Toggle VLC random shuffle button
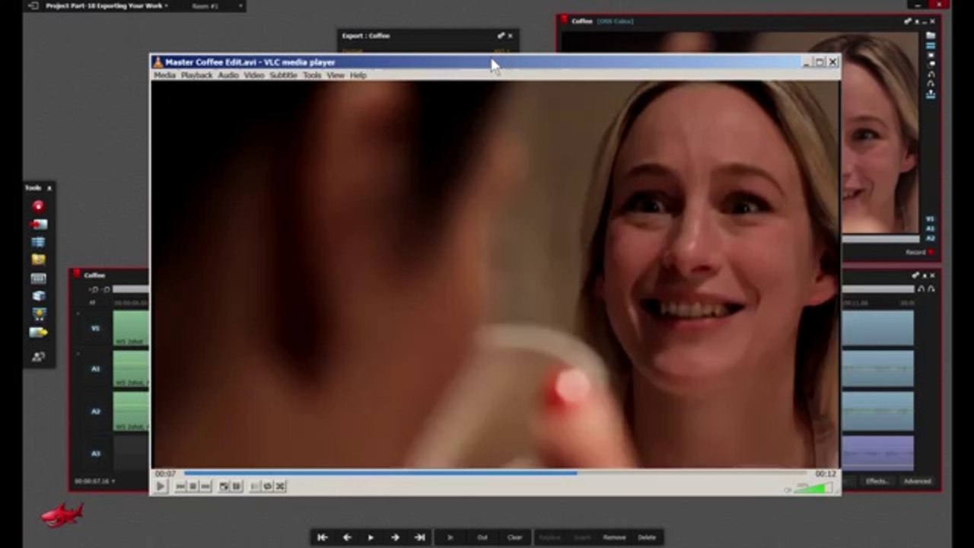Screen dimensions: 974x548 [280, 486]
